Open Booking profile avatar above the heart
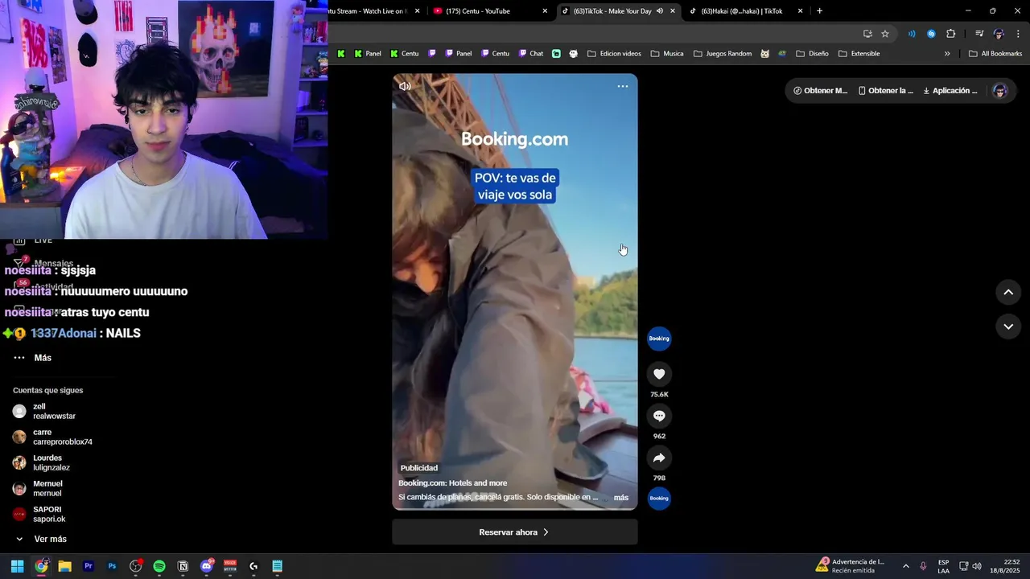The height and width of the screenshot is (579, 1030). pos(659,339)
